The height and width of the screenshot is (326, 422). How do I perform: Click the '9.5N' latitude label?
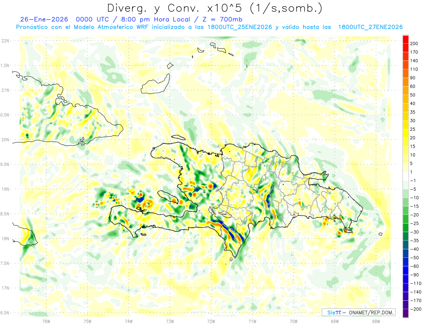(5, 164)
